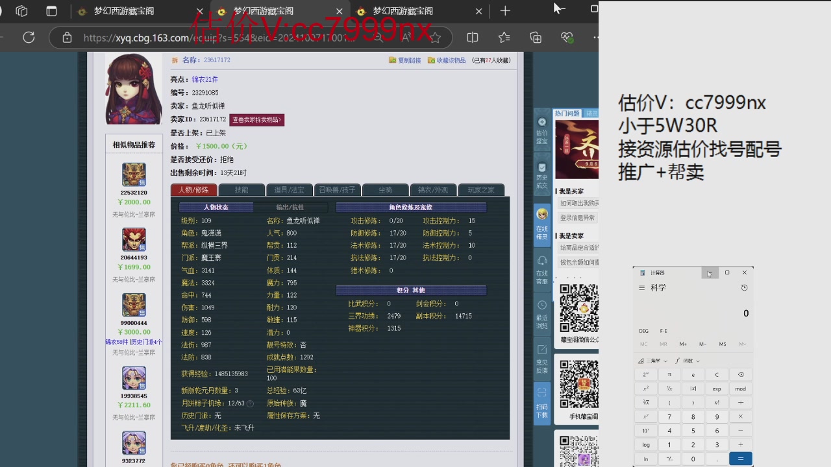Open 扫码下载 download panel

541,402
